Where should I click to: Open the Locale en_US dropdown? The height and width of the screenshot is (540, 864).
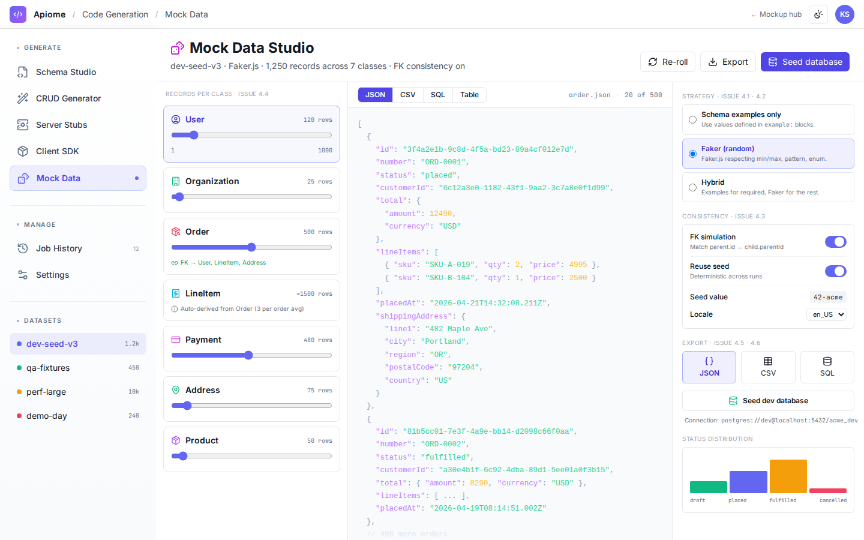(826, 314)
